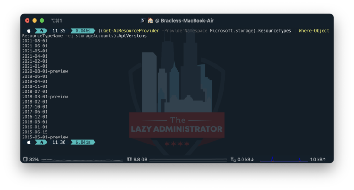354x190 pixels.
Task: Click the network icon beside 0.0 kB
Action: click(x=233, y=159)
